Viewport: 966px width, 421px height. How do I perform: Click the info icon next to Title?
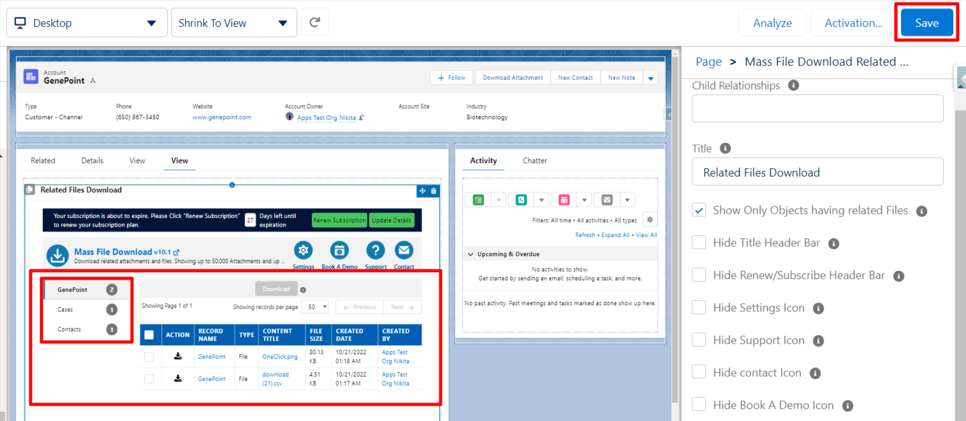[x=725, y=148]
